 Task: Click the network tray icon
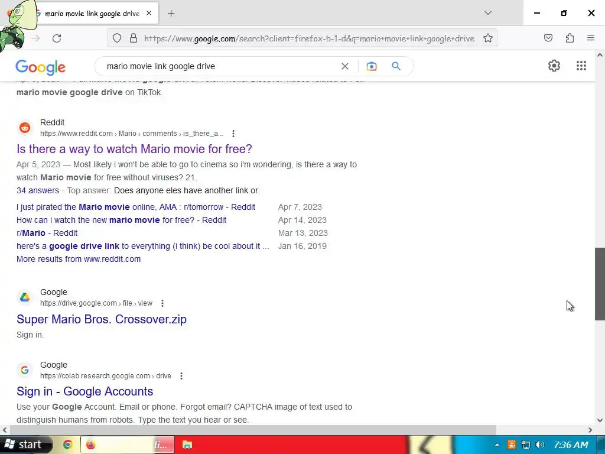coord(525,445)
